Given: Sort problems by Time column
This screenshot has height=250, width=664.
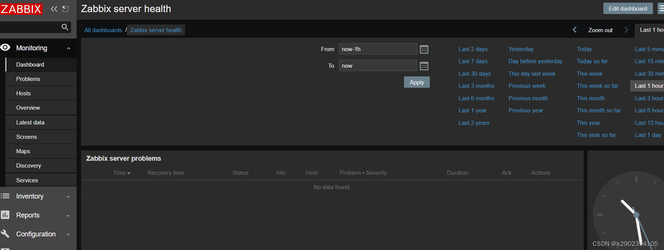Looking at the screenshot, I should coord(122,173).
